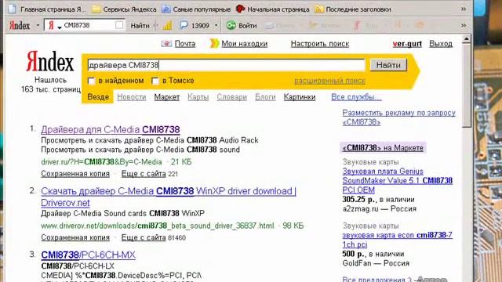
Task: Enable the в найденном checkbox
Action: point(91,81)
